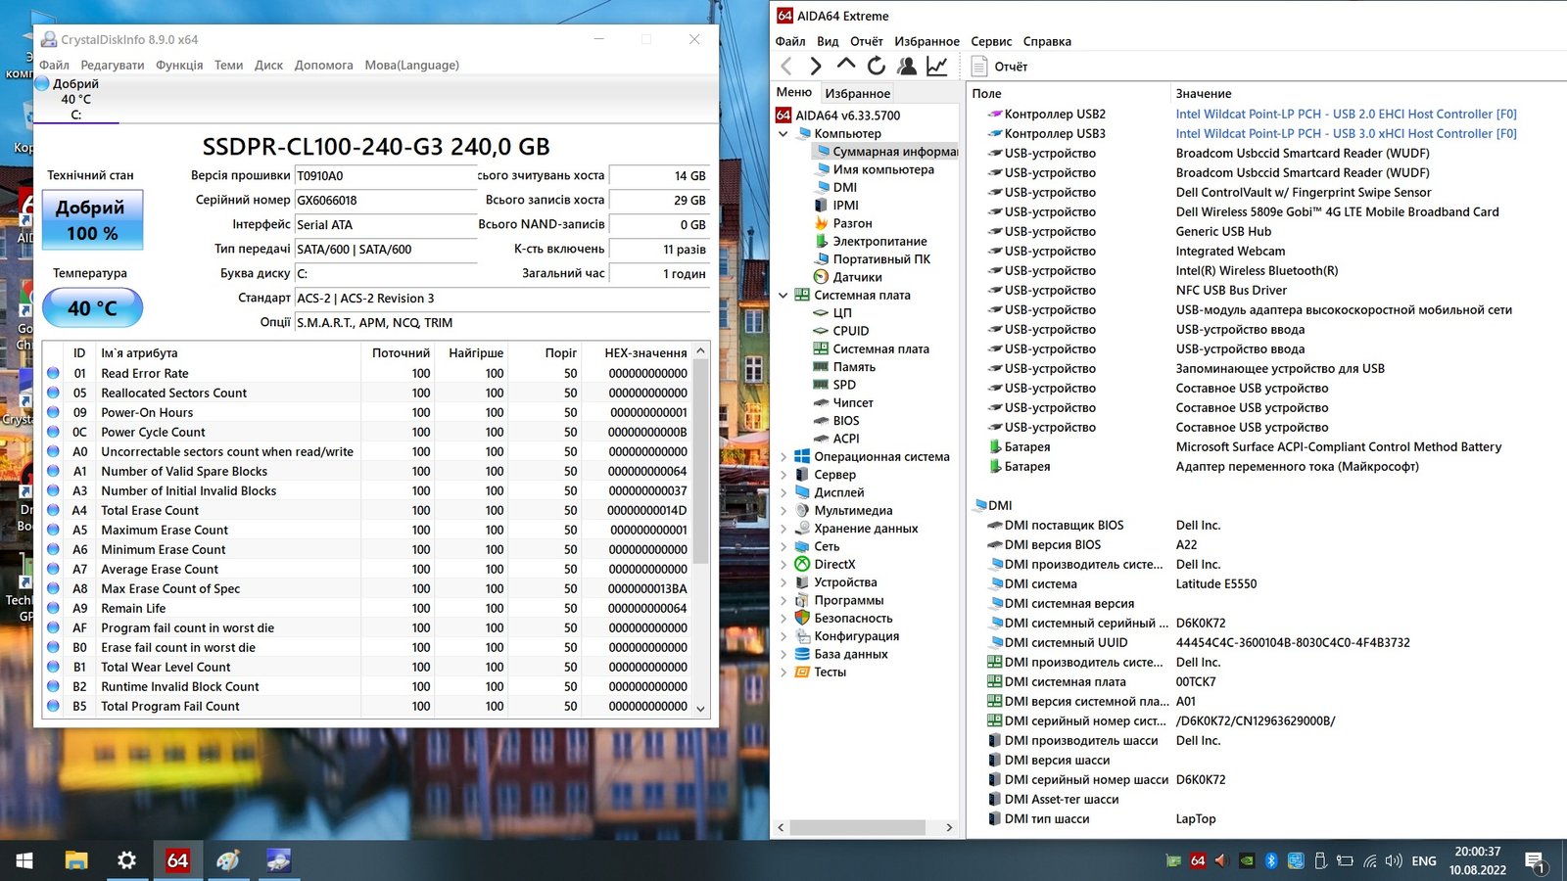Click the Отчёт report toolbar button

(x=999, y=67)
